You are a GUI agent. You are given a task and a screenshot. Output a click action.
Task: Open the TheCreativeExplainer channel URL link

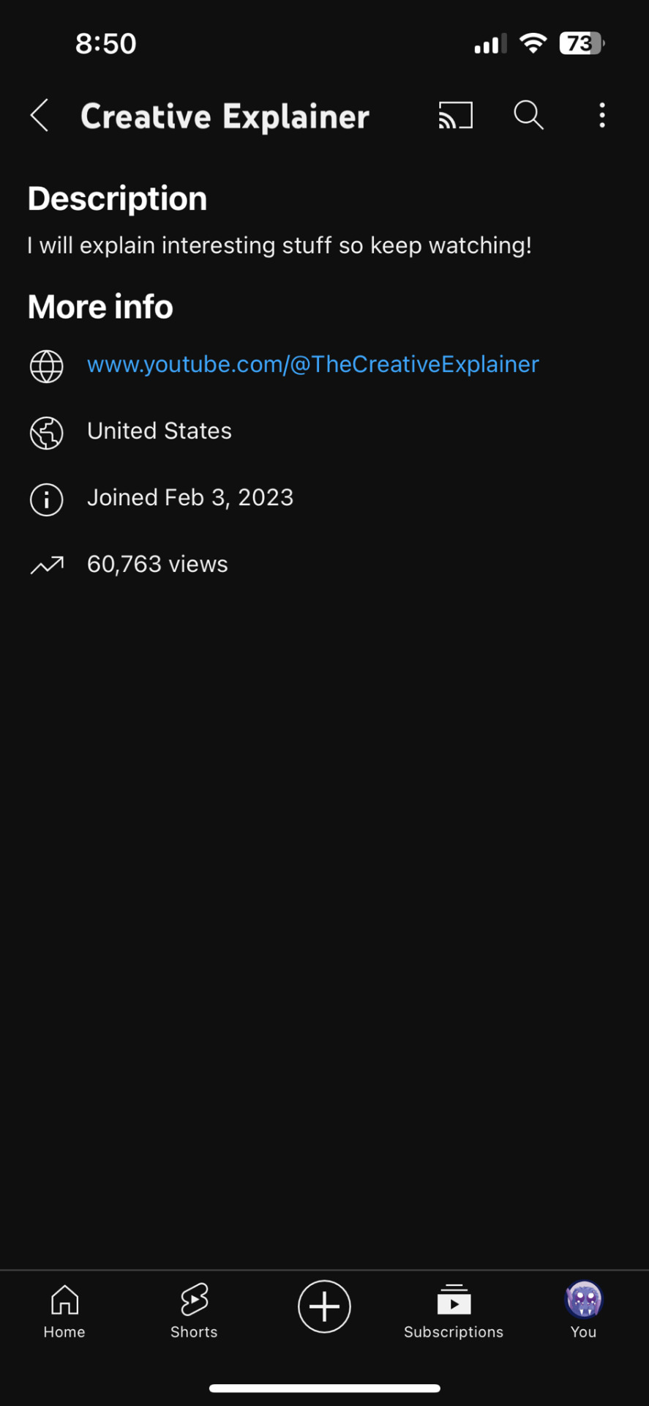pos(313,364)
